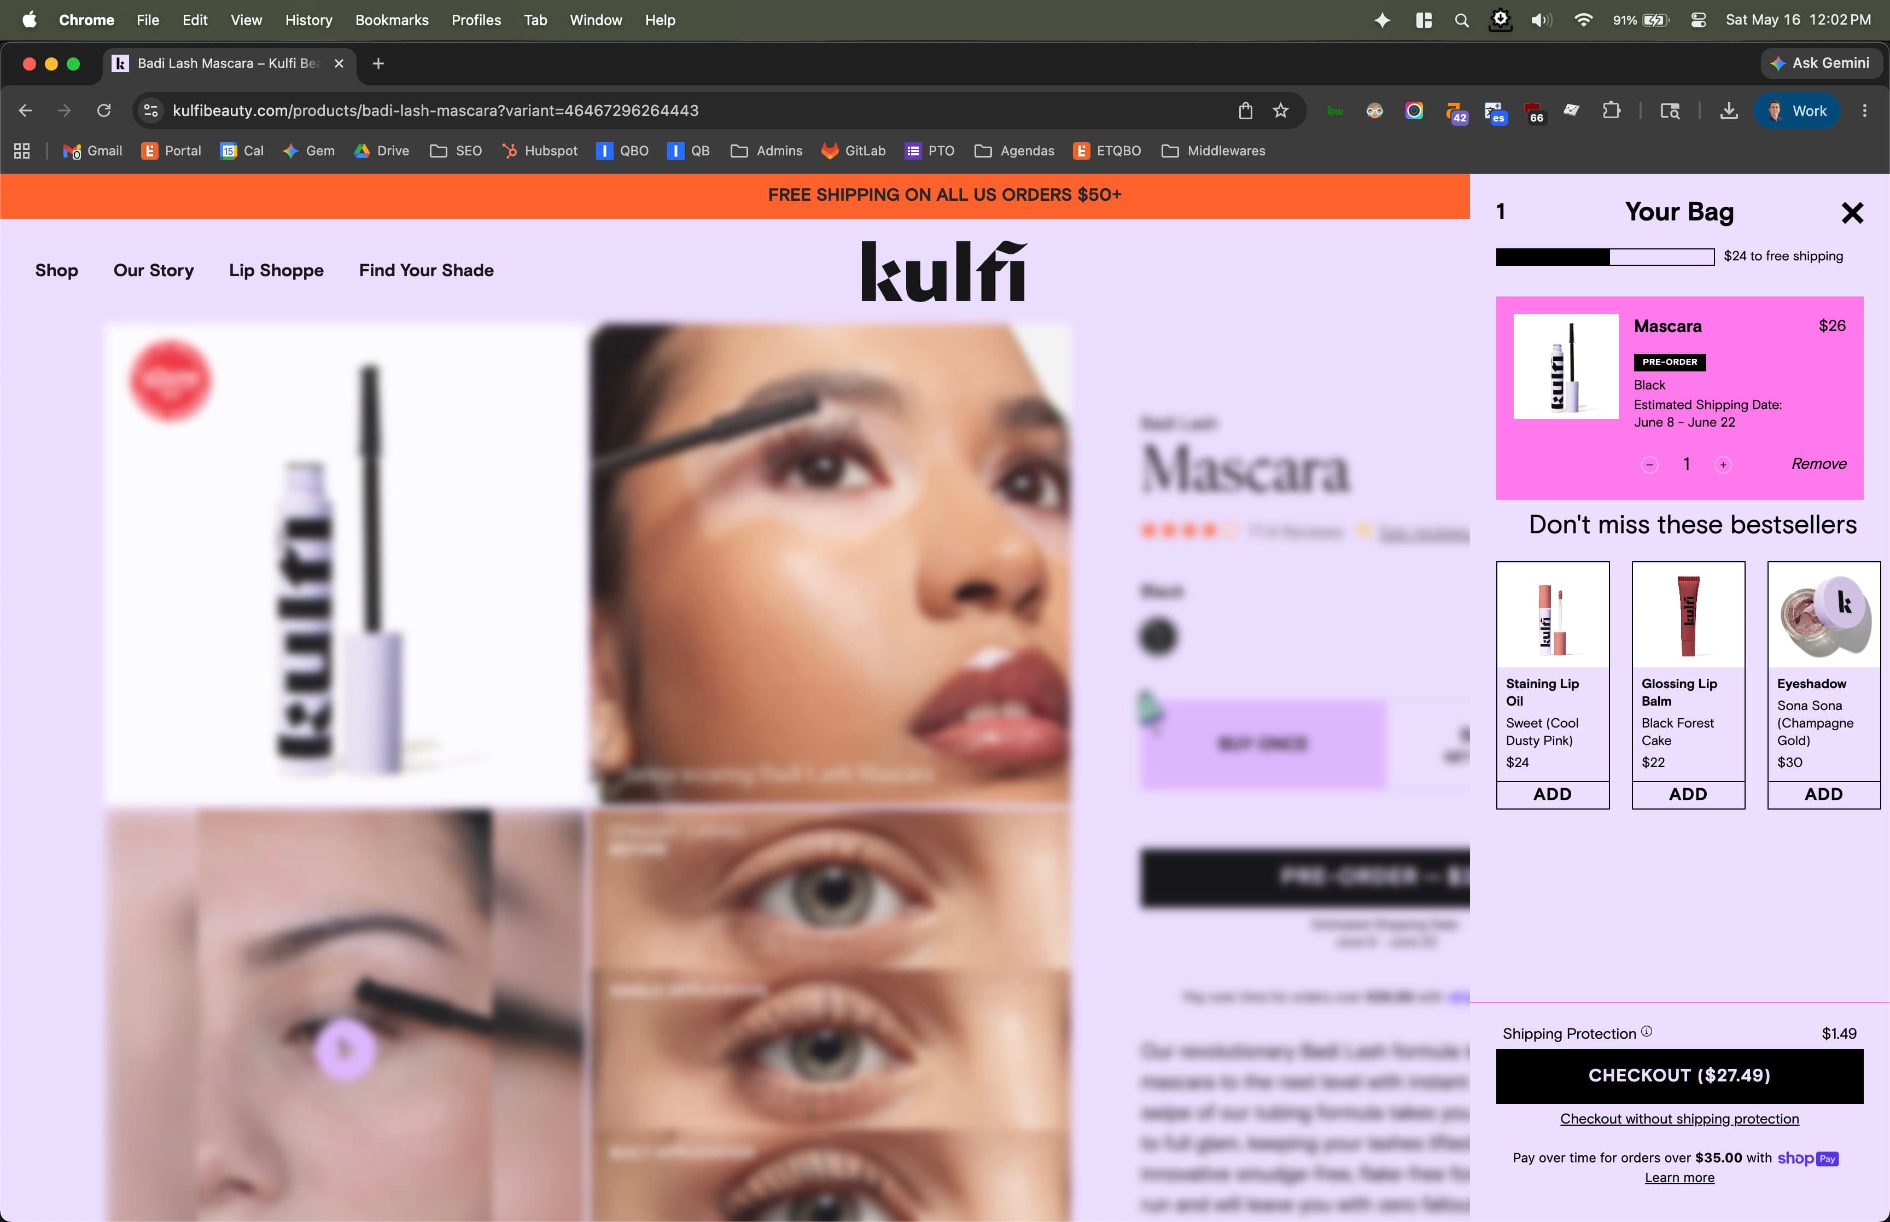The image size is (1890, 1222).
Task: Choose Checkout without shipping protection
Action: tap(1679, 1119)
